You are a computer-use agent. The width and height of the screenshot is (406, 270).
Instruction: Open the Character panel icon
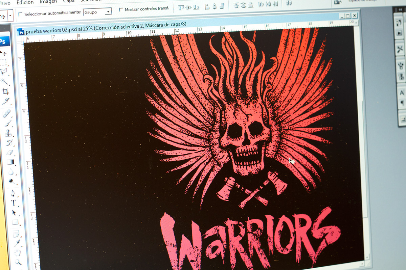coord(402,92)
